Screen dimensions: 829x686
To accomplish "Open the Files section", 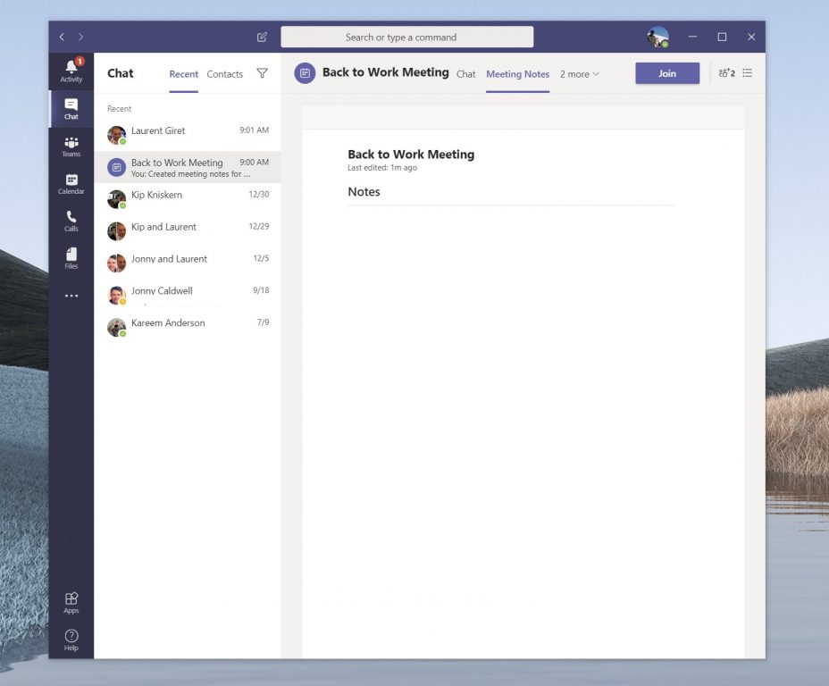I will click(x=71, y=258).
